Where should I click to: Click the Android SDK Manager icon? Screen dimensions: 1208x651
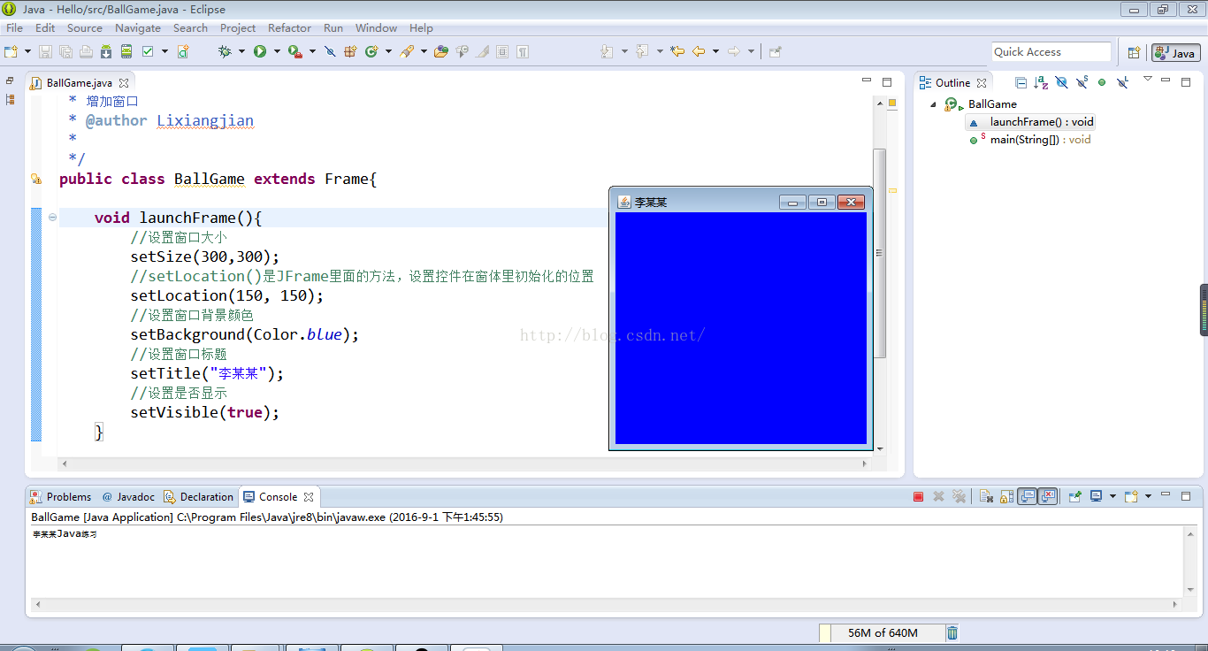click(105, 51)
